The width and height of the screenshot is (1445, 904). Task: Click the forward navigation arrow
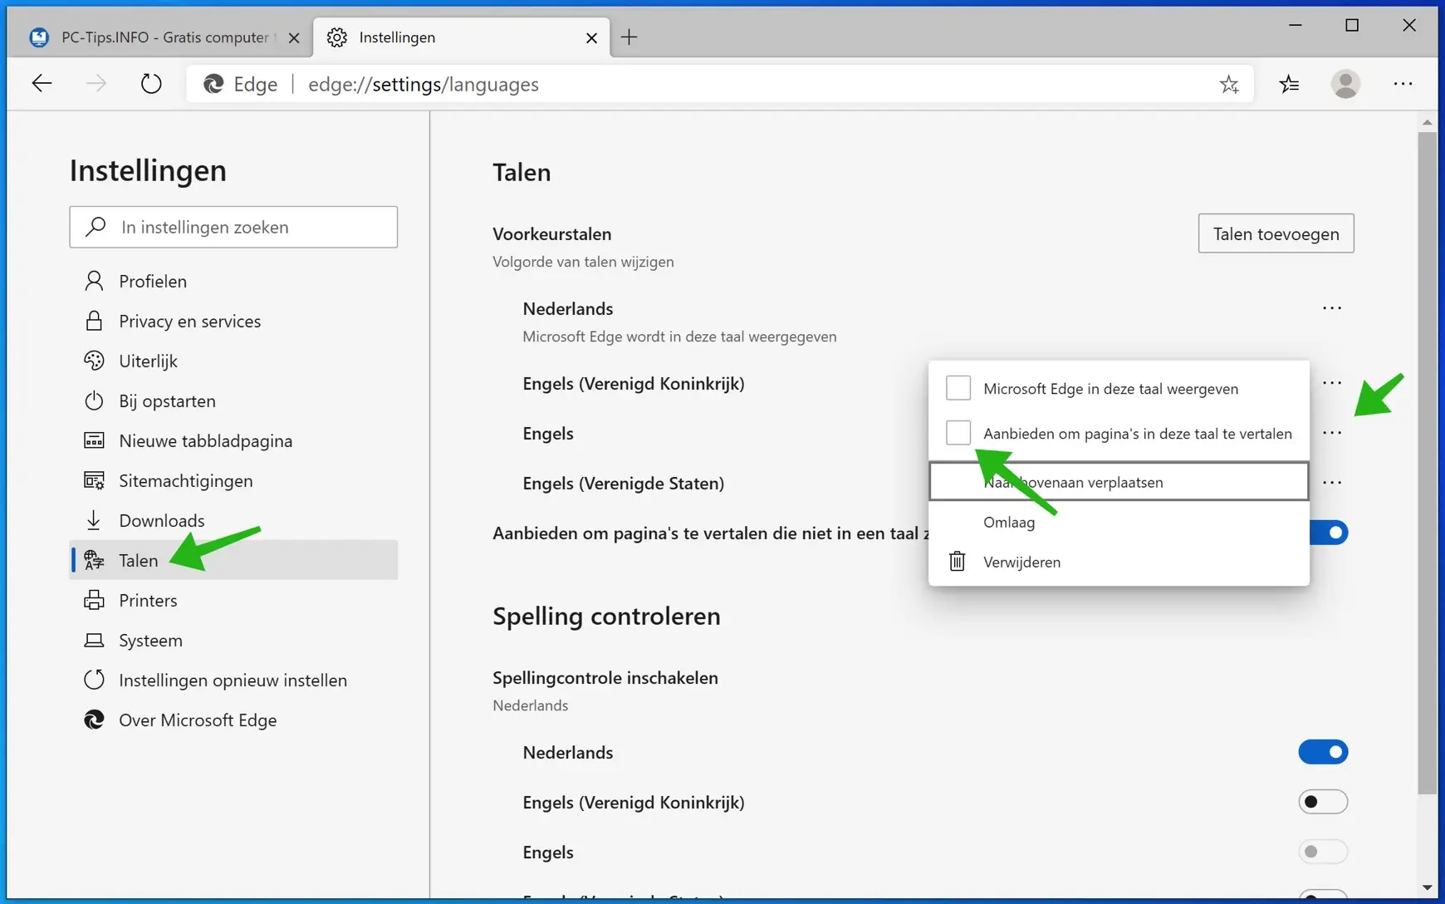pyautogui.click(x=96, y=84)
